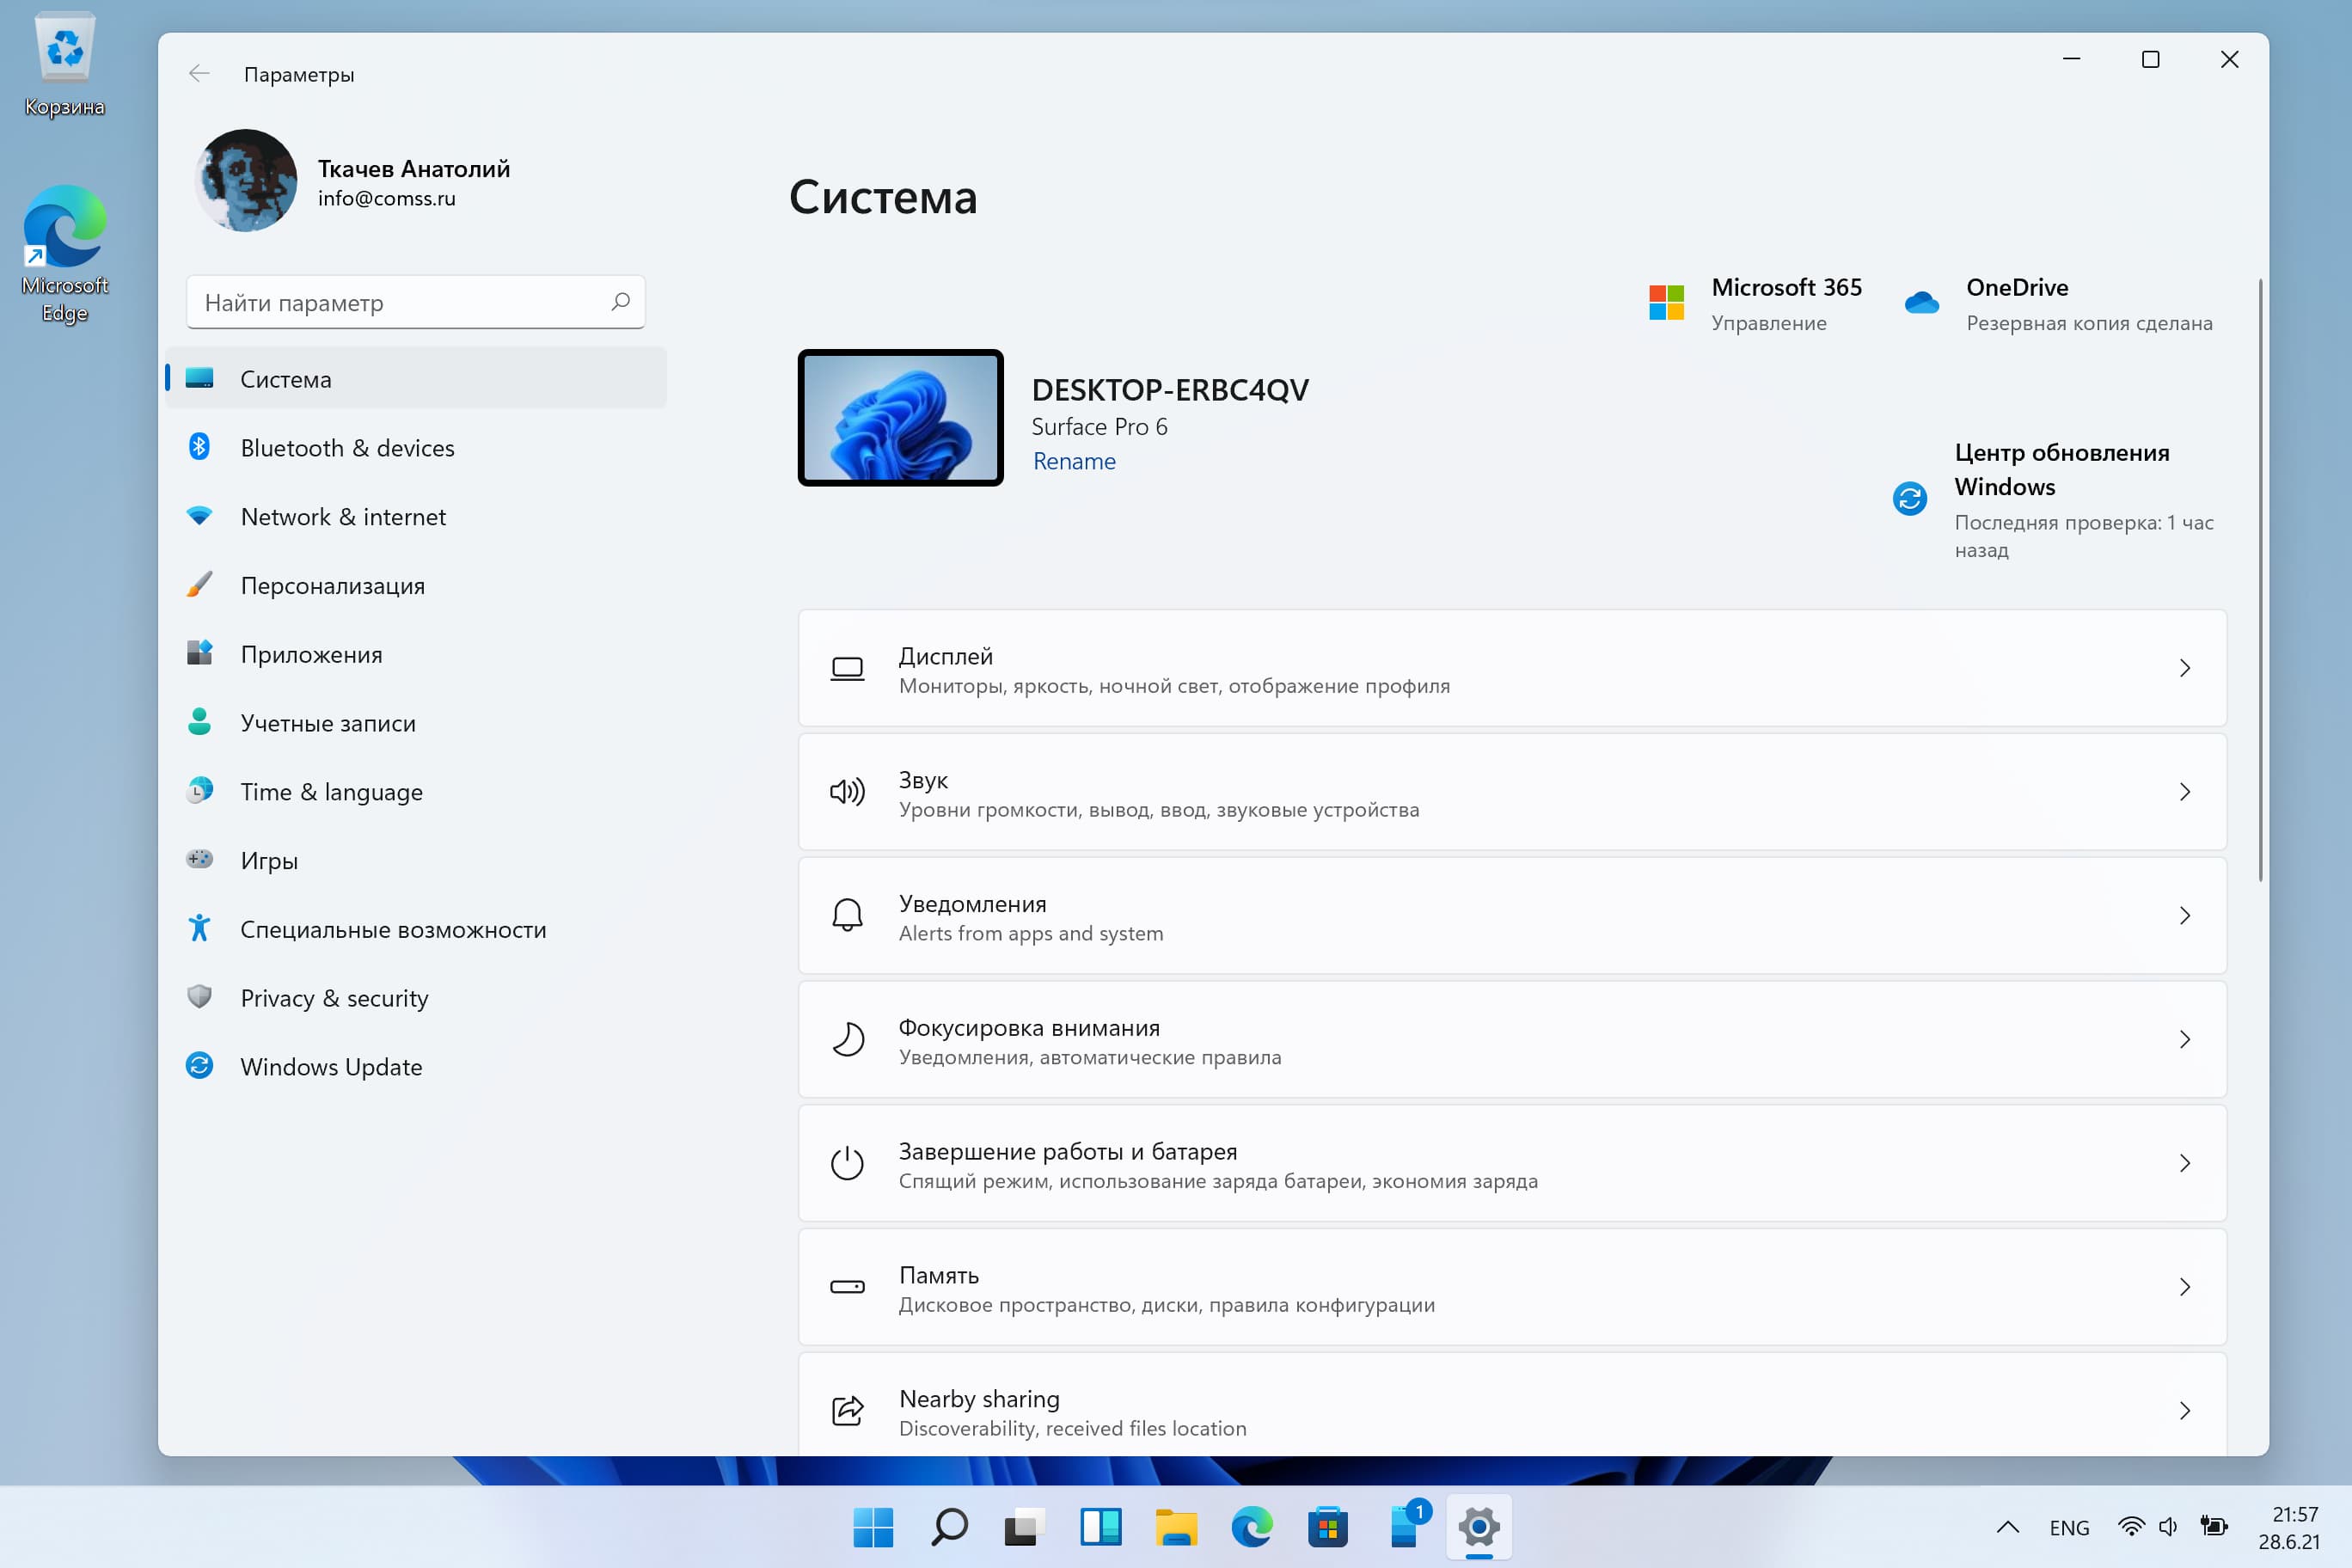Click OneDrive icon in top panel
This screenshot has width=2352, height=1568.
[1925, 301]
